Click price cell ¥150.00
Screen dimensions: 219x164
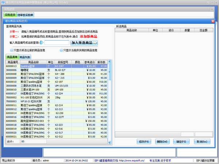(90, 121)
